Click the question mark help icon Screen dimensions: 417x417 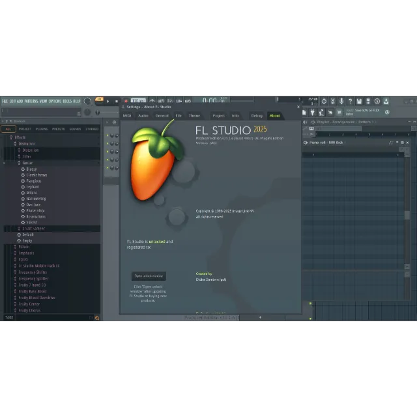(351, 101)
